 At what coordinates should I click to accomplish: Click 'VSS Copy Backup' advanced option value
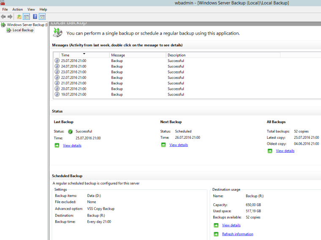point(101,209)
